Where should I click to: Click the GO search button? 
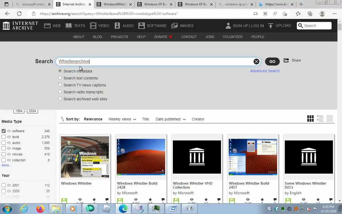click(272, 62)
